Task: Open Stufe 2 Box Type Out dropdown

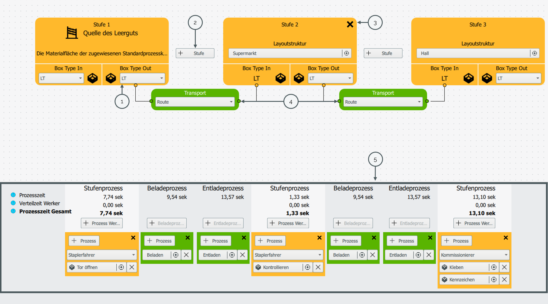Action: [331, 78]
